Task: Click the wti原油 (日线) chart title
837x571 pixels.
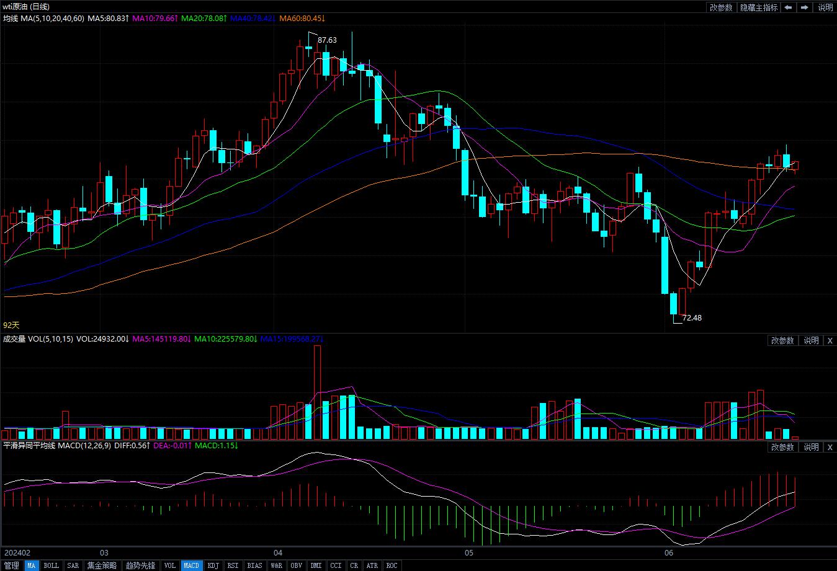Action: click(26, 7)
